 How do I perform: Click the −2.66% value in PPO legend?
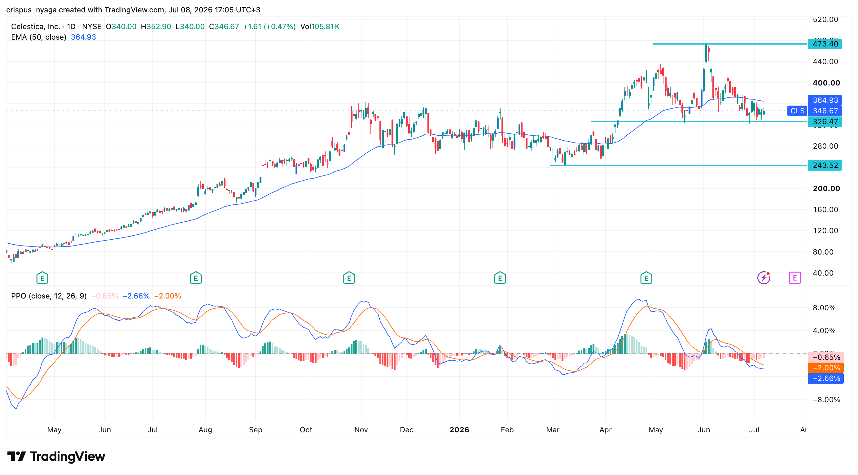[x=136, y=296]
